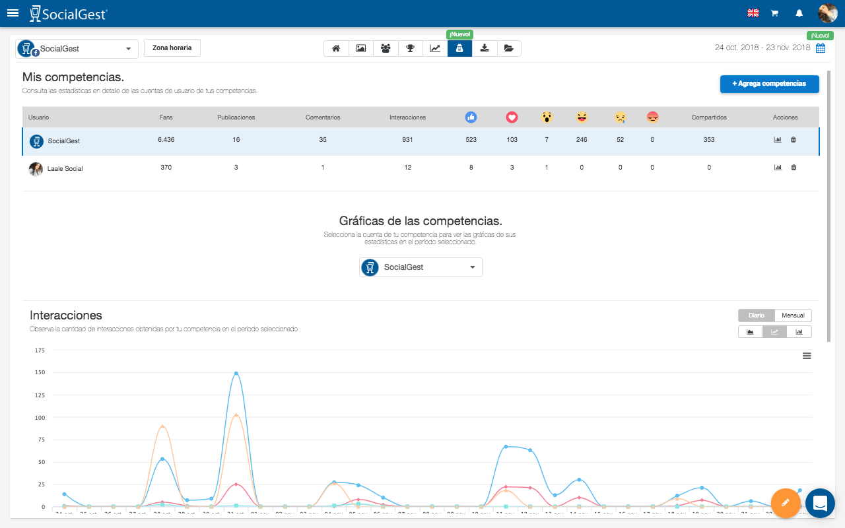Switch chart to Mensual view
845x528 pixels.
793,315
